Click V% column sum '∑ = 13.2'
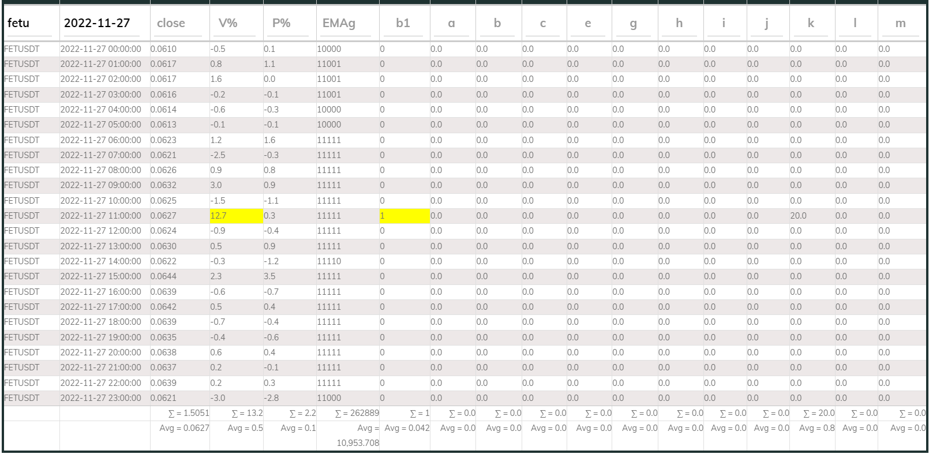The width and height of the screenshot is (929, 454). [247, 413]
